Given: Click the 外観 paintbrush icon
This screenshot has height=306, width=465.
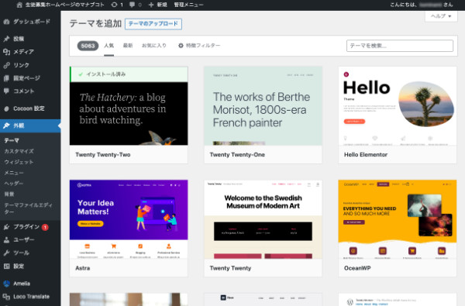Looking at the screenshot, I should tap(6, 125).
